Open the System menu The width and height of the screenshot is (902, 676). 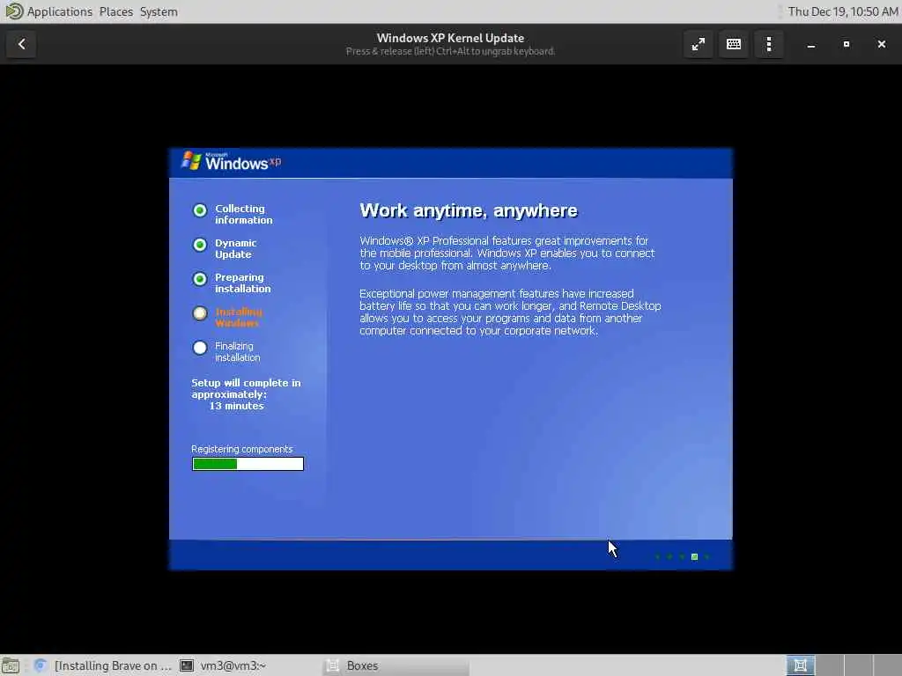pyautogui.click(x=159, y=11)
